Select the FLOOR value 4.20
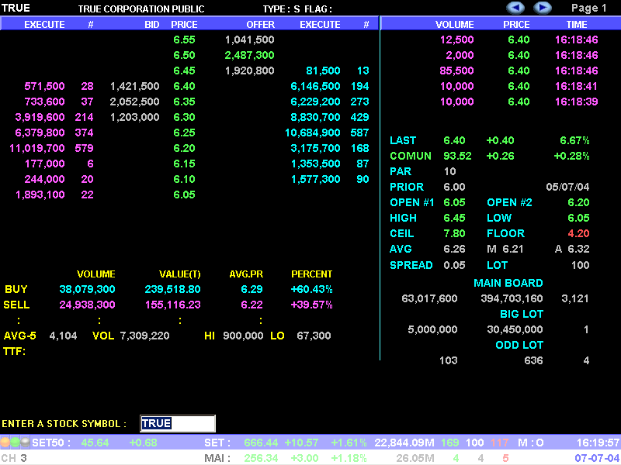 click(x=578, y=233)
